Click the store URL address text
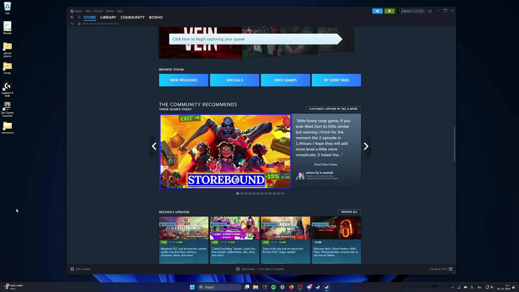Screen dimensions: 519x292 click(x=100, y=24)
